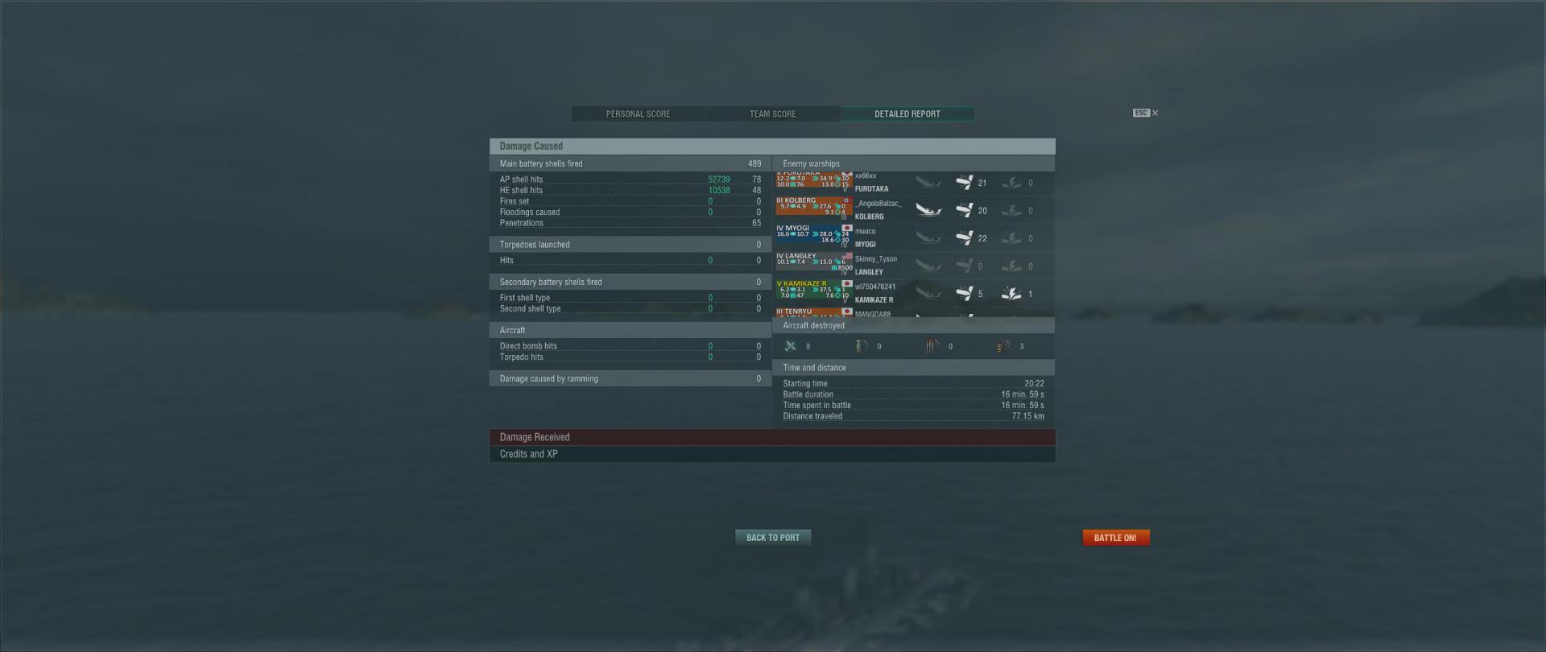The height and width of the screenshot is (652, 1546).
Task: Click the shell hits icon for Kamikaze R
Action: coord(965,294)
